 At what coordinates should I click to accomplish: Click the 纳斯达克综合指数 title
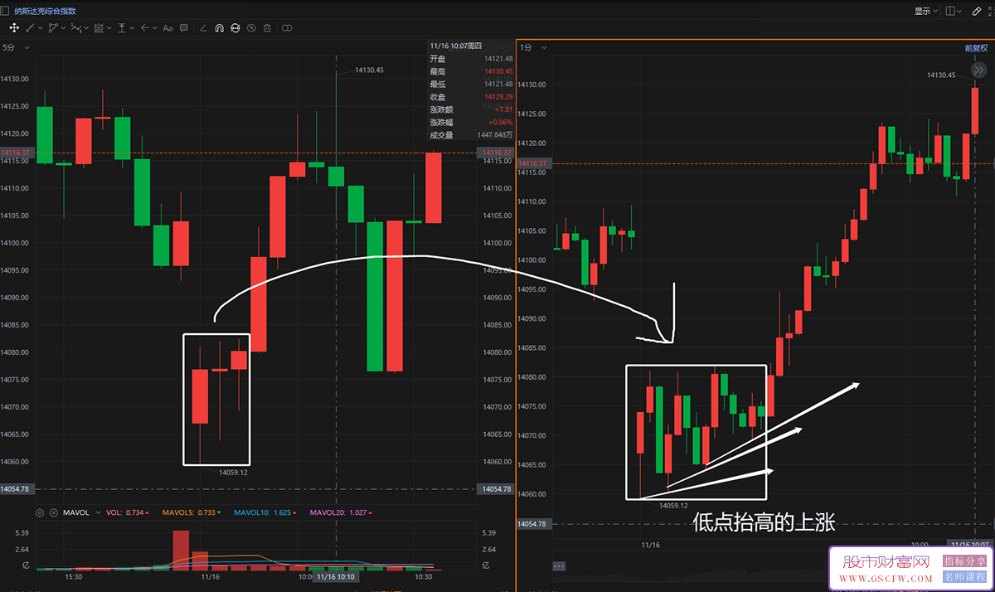(46, 12)
